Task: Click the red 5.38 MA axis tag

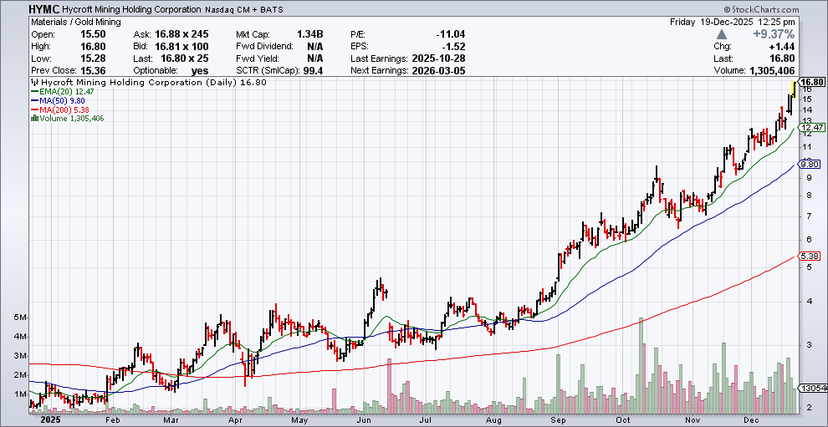Action: (810, 256)
